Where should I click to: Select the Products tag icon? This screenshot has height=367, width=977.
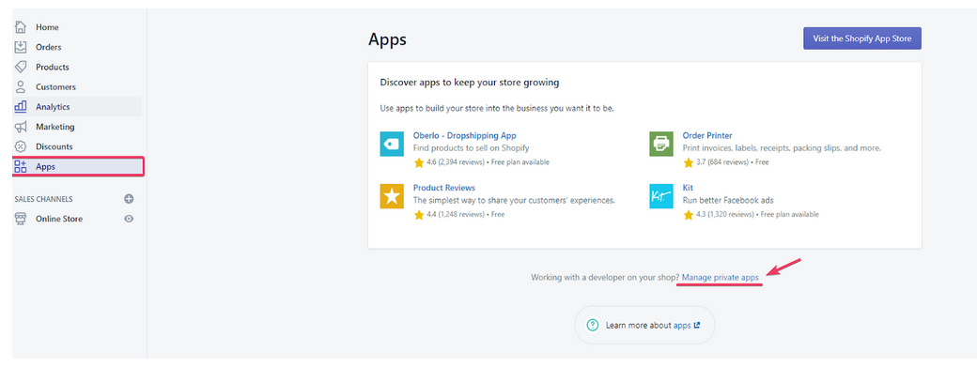[21, 67]
